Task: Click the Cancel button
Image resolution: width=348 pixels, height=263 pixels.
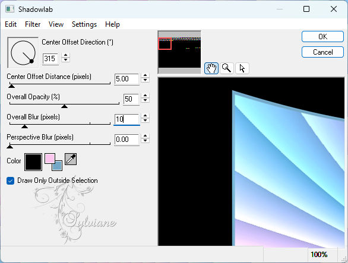Action: click(322, 52)
